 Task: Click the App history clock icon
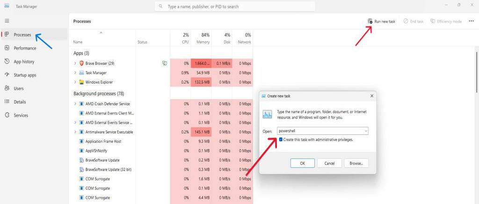[7, 61]
